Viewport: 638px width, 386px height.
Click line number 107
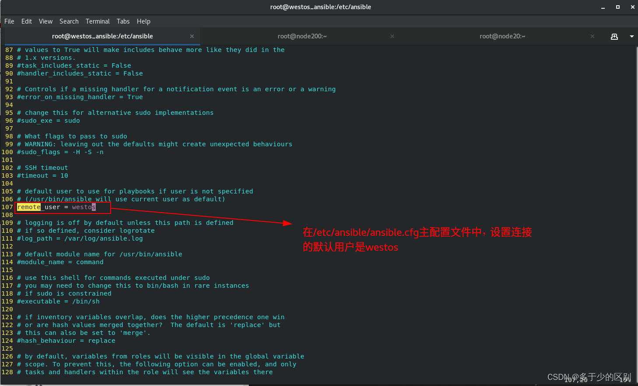pyautogui.click(x=7, y=207)
